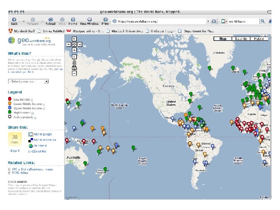Zoom in with the plus button

(x=74, y=57)
